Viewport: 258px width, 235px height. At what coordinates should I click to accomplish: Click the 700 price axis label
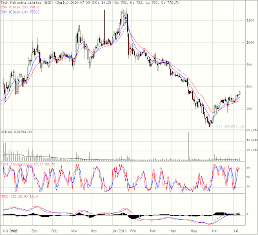pyautogui.click(x=249, y=109)
